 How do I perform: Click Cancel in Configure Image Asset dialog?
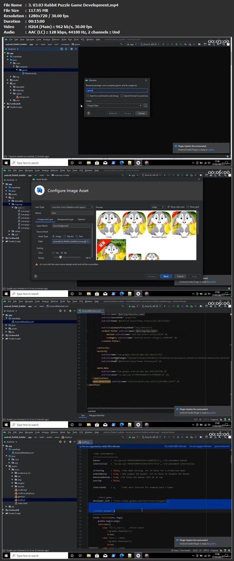(x=180, y=276)
